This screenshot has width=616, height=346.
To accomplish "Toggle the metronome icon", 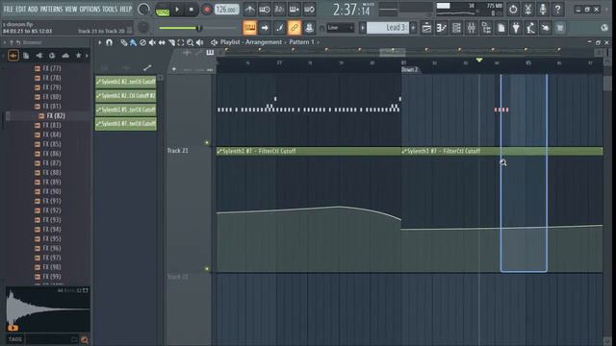I will (x=249, y=9).
